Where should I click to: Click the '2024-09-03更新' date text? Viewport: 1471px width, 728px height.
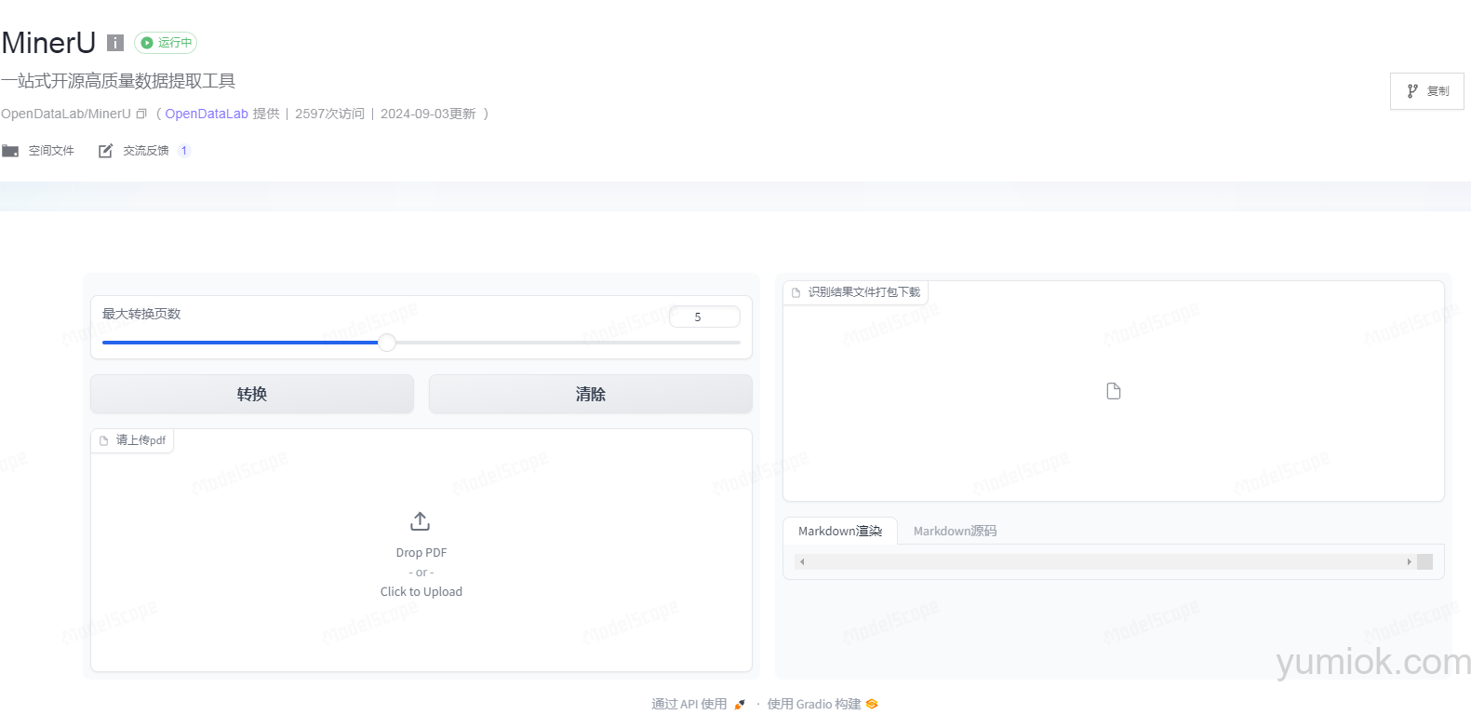point(428,114)
